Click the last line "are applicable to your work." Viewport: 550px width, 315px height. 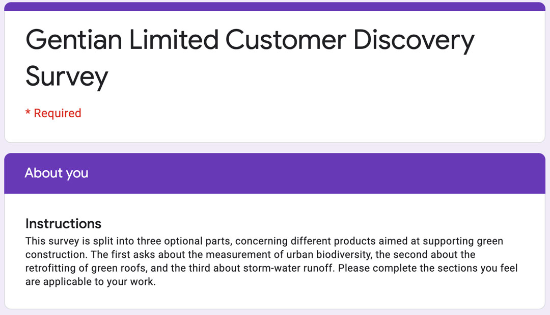click(91, 282)
